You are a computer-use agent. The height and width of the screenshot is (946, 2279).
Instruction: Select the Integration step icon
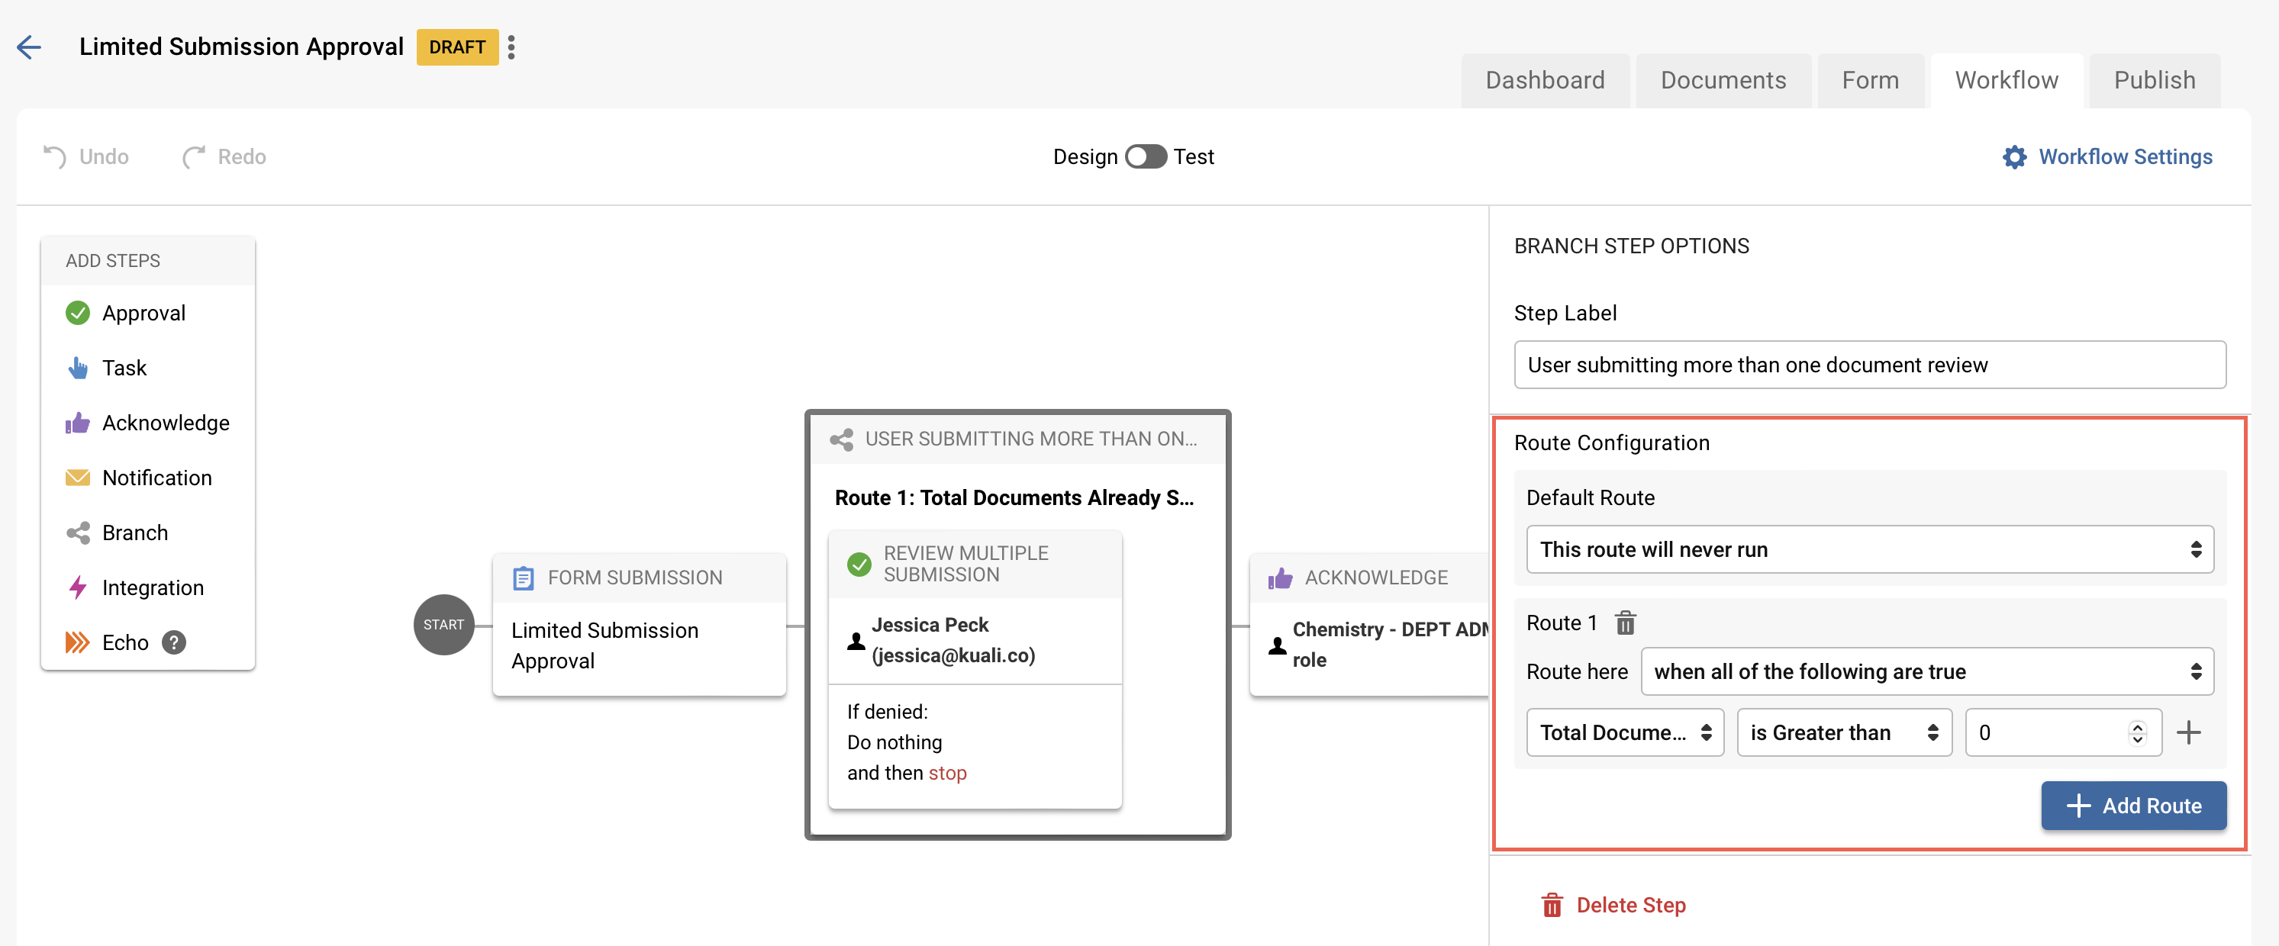[78, 587]
